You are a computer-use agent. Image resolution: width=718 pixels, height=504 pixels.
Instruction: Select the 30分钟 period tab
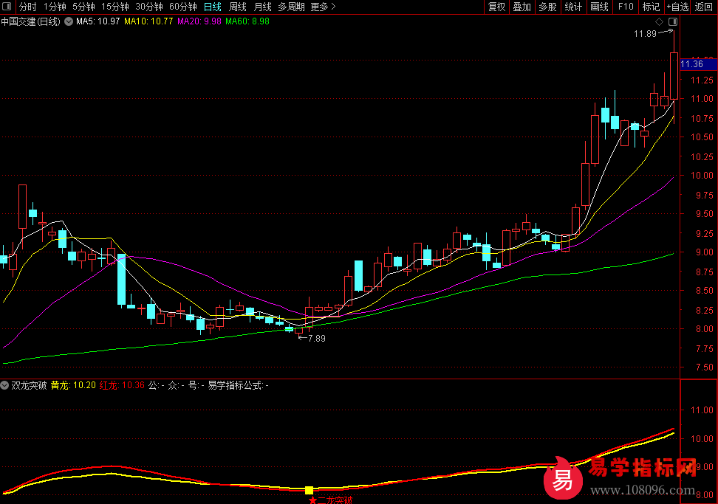148,7
